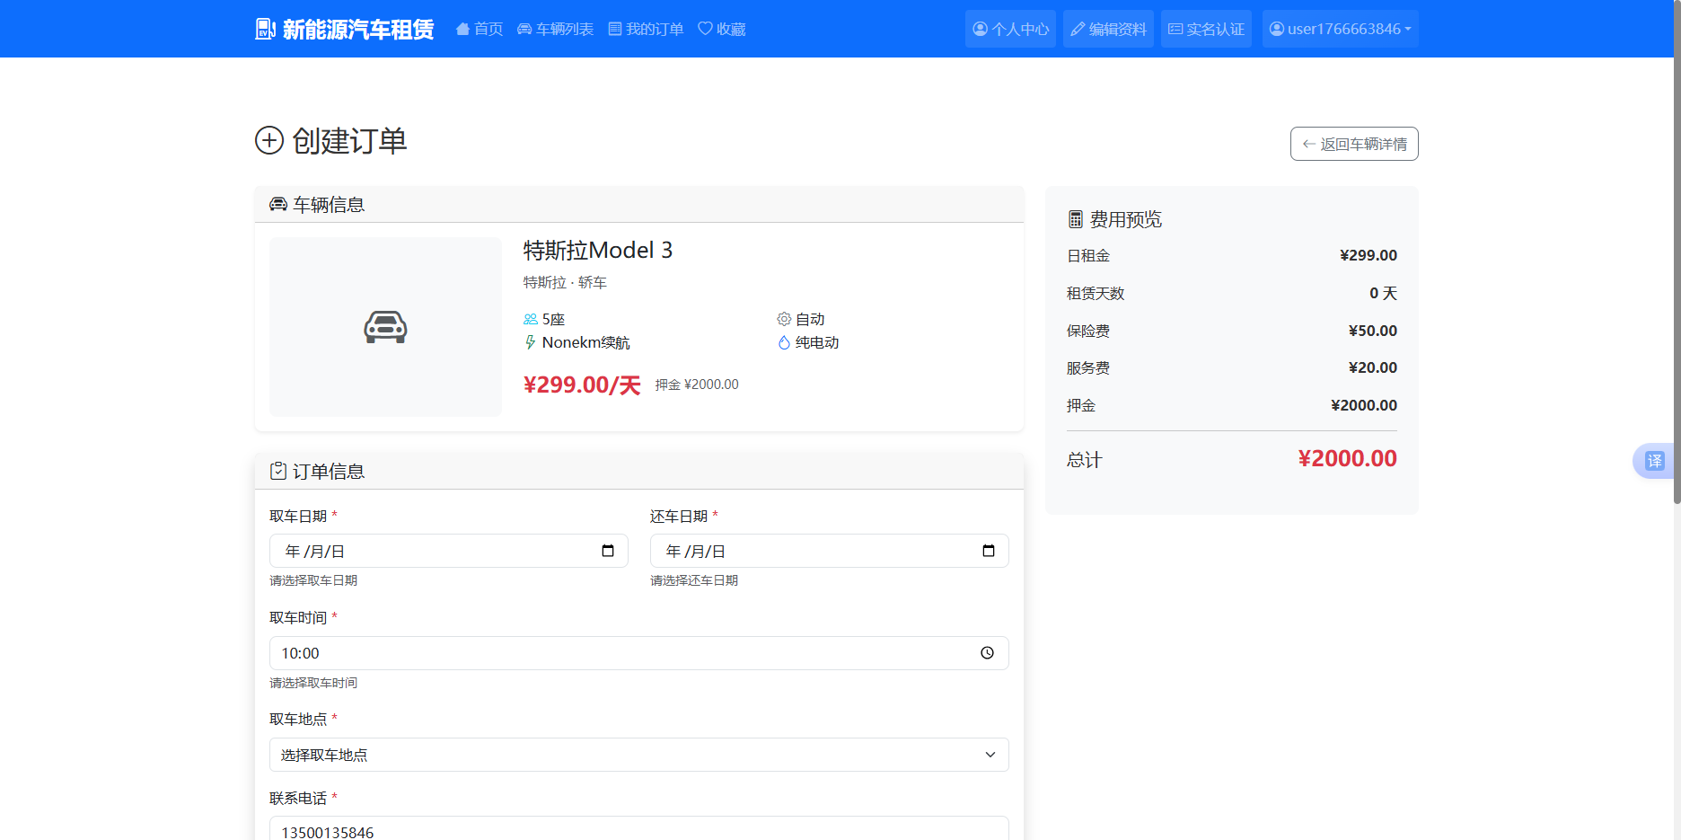Screen dimensions: 1681x840
Task: Click 编辑资料 button
Action: point(1108,29)
